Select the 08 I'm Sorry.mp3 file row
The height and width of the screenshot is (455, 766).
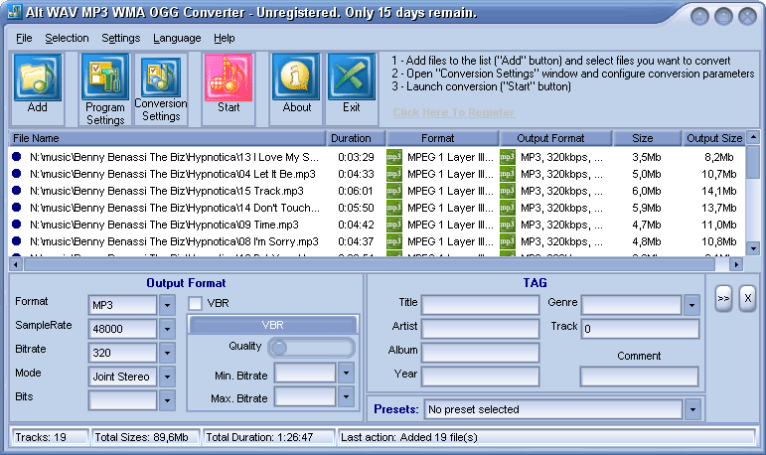[x=377, y=241]
